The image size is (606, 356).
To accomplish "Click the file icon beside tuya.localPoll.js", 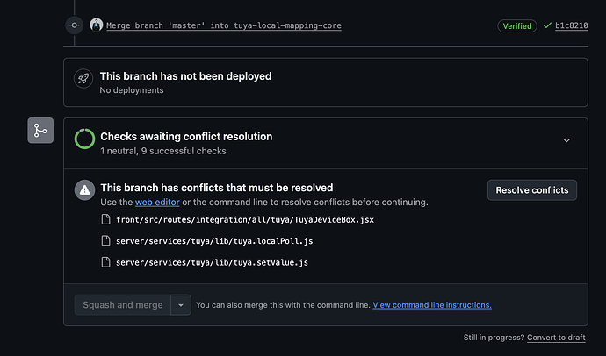I will pos(105,240).
